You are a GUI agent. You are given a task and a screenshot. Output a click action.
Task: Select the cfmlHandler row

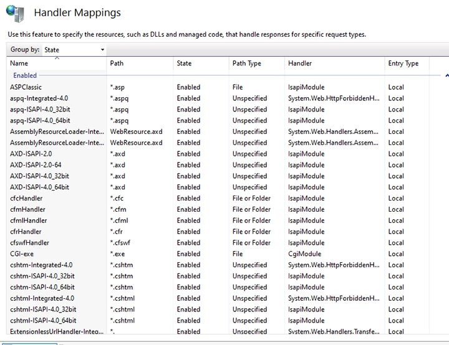click(x=28, y=220)
